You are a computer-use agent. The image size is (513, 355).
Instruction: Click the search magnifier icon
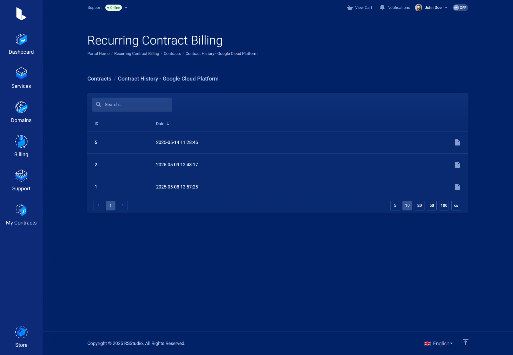point(99,105)
